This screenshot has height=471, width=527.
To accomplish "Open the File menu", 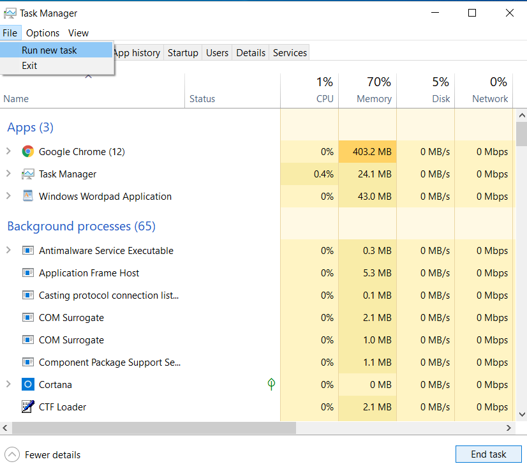I will tap(10, 33).
